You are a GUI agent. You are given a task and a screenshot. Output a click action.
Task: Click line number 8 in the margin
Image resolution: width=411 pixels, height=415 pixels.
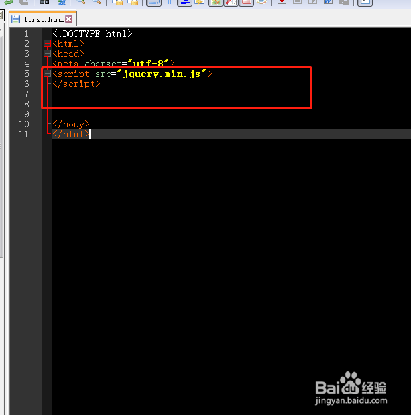click(27, 104)
